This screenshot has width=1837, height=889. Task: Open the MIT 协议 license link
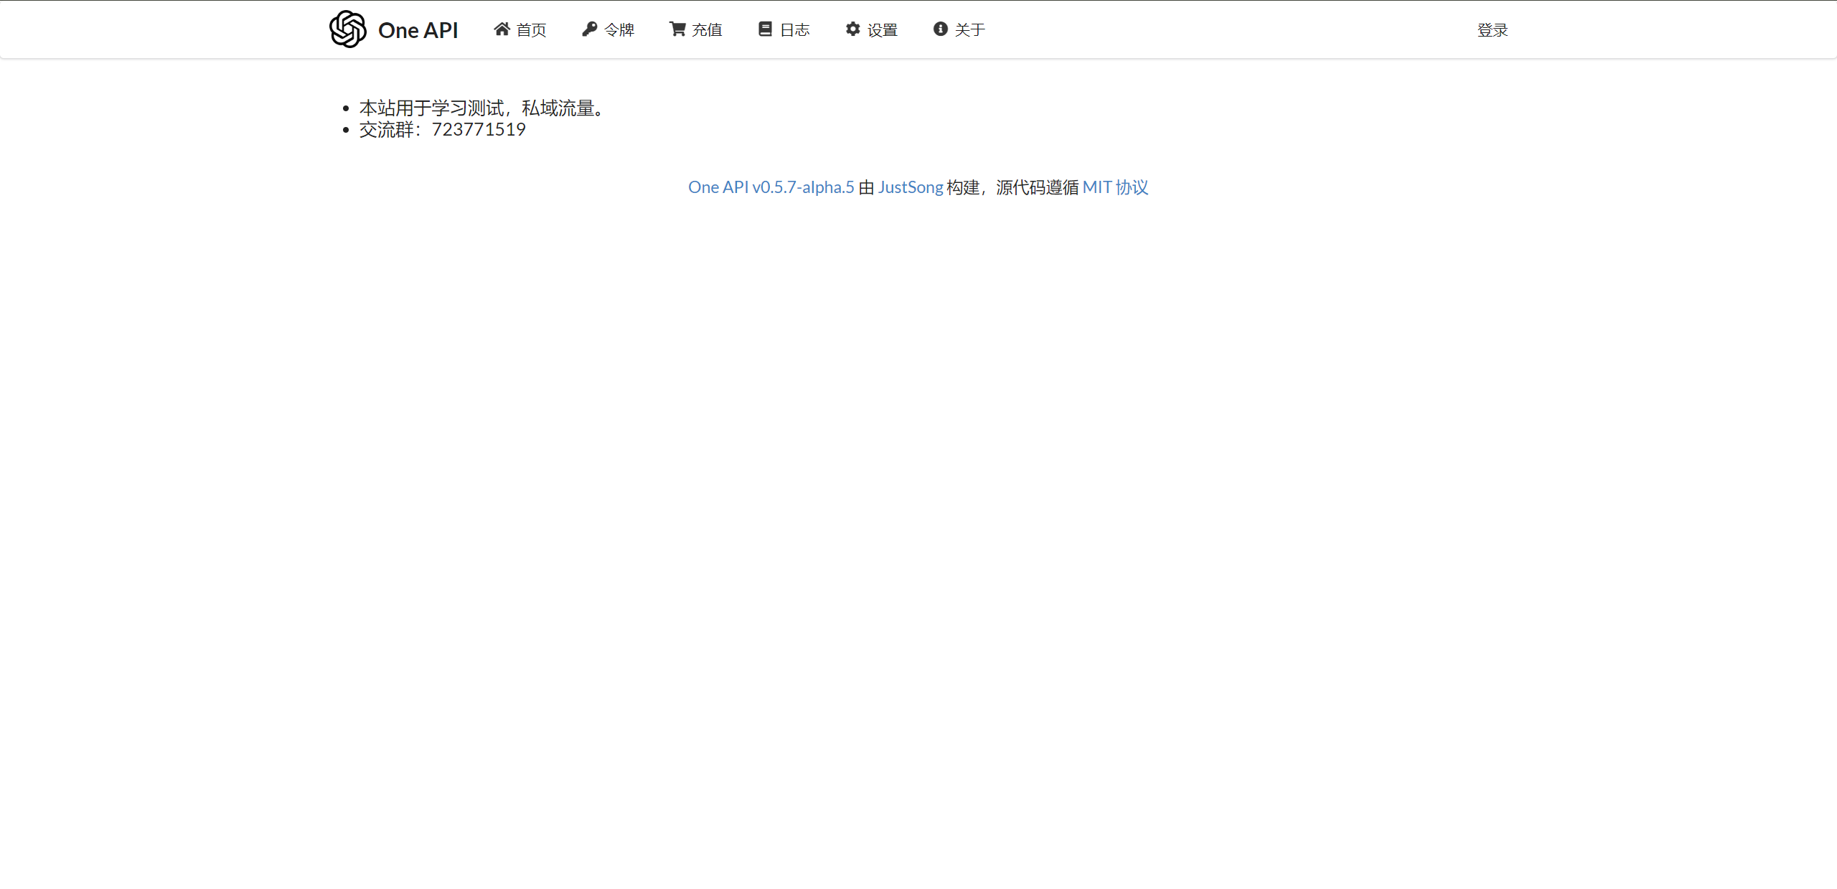[1115, 187]
